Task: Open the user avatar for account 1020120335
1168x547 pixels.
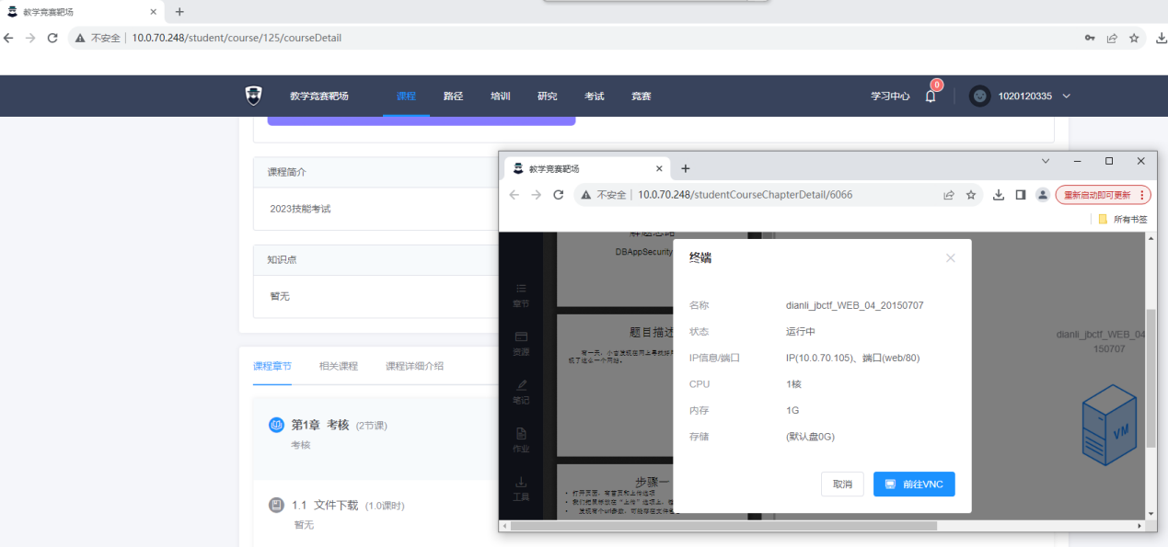Action: [980, 96]
